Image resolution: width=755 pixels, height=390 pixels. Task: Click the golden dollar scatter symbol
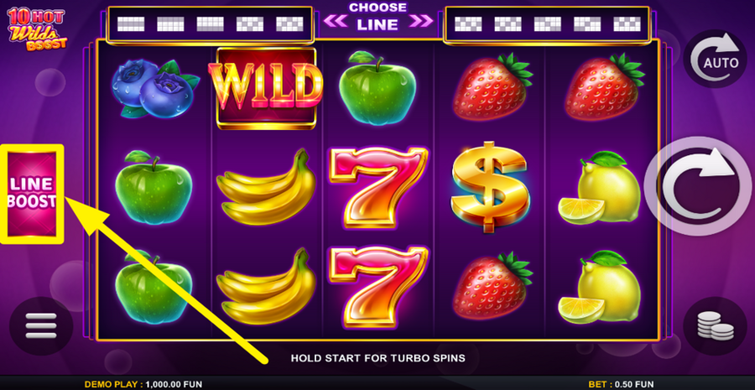point(490,187)
